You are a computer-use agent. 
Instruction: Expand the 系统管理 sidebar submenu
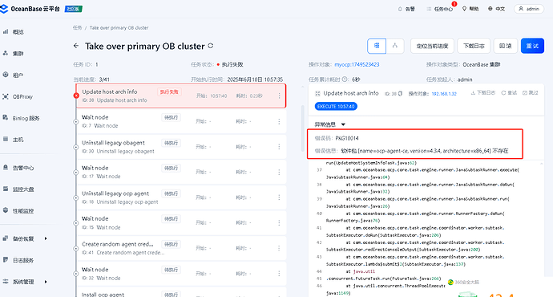46,282
